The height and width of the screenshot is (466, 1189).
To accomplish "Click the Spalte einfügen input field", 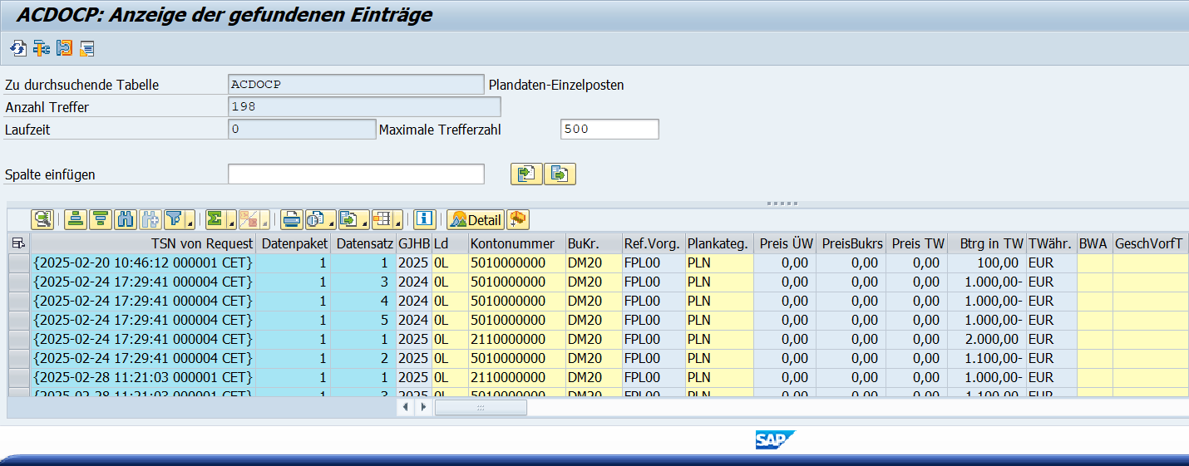I will 356,174.
